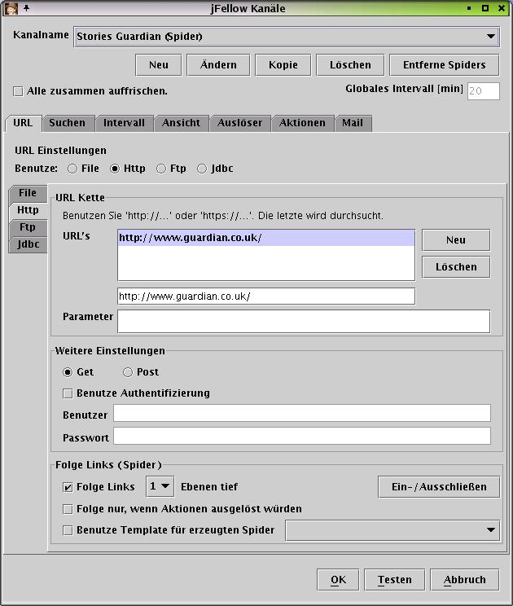
Task: Select guardian.co.uk entry in URL list
Action: point(265,239)
